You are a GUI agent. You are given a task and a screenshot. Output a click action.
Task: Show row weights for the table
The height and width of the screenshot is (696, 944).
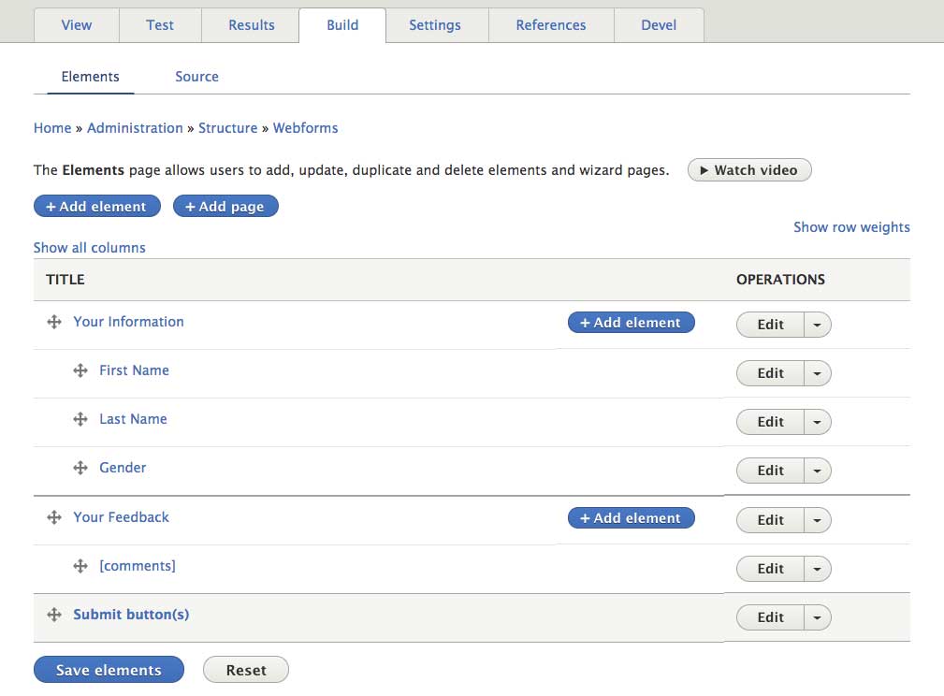851,227
